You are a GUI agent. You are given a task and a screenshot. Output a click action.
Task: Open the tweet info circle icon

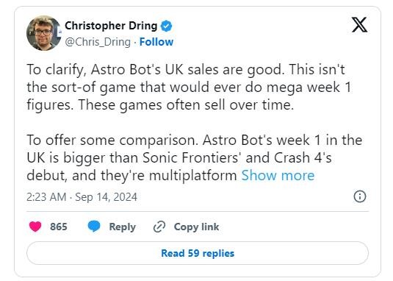pos(360,196)
